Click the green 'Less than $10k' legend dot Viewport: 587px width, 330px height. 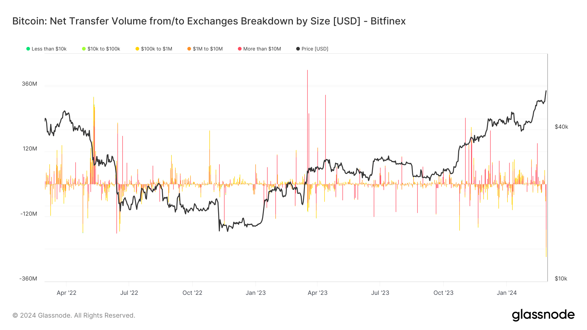pyautogui.click(x=28, y=49)
